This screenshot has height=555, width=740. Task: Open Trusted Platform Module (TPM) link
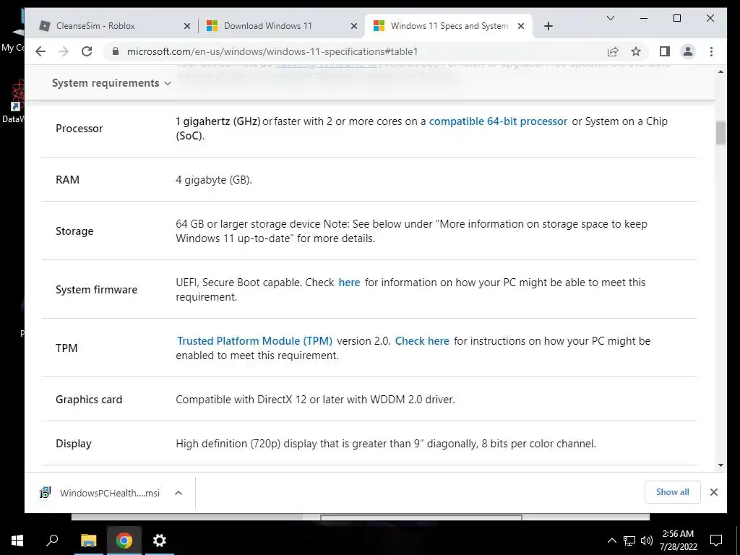pos(255,341)
